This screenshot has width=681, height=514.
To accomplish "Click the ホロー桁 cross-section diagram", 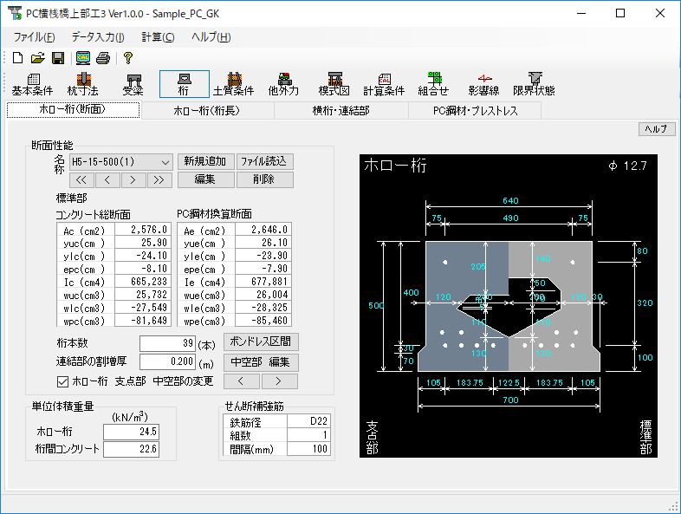I will [509, 306].
